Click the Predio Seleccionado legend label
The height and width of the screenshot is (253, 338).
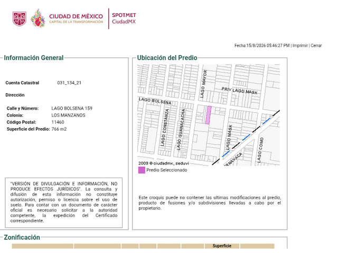coord(167,170)
